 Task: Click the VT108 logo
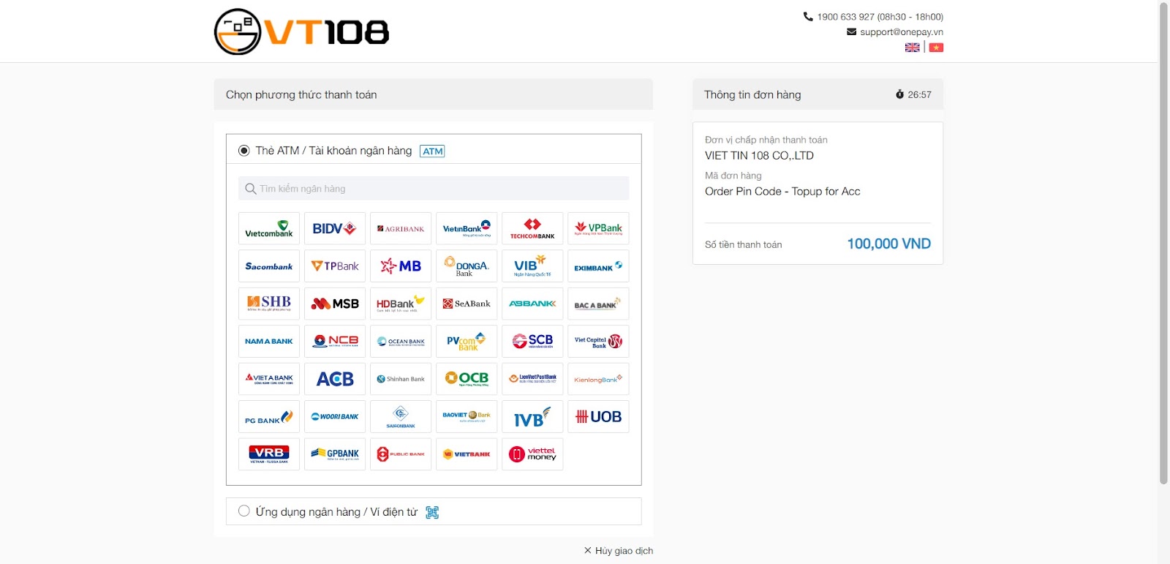pyautogui.click(x=301, y=32)
